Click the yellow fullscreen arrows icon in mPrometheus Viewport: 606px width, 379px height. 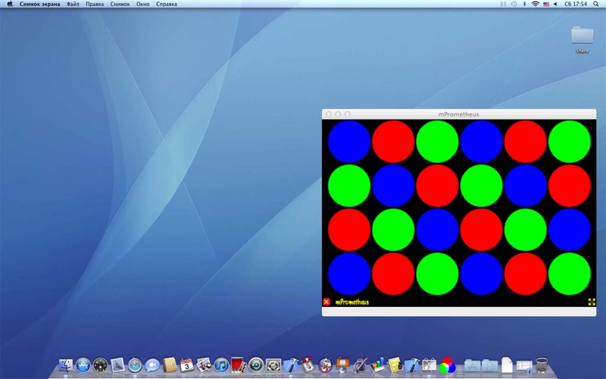tap(592, 302)
